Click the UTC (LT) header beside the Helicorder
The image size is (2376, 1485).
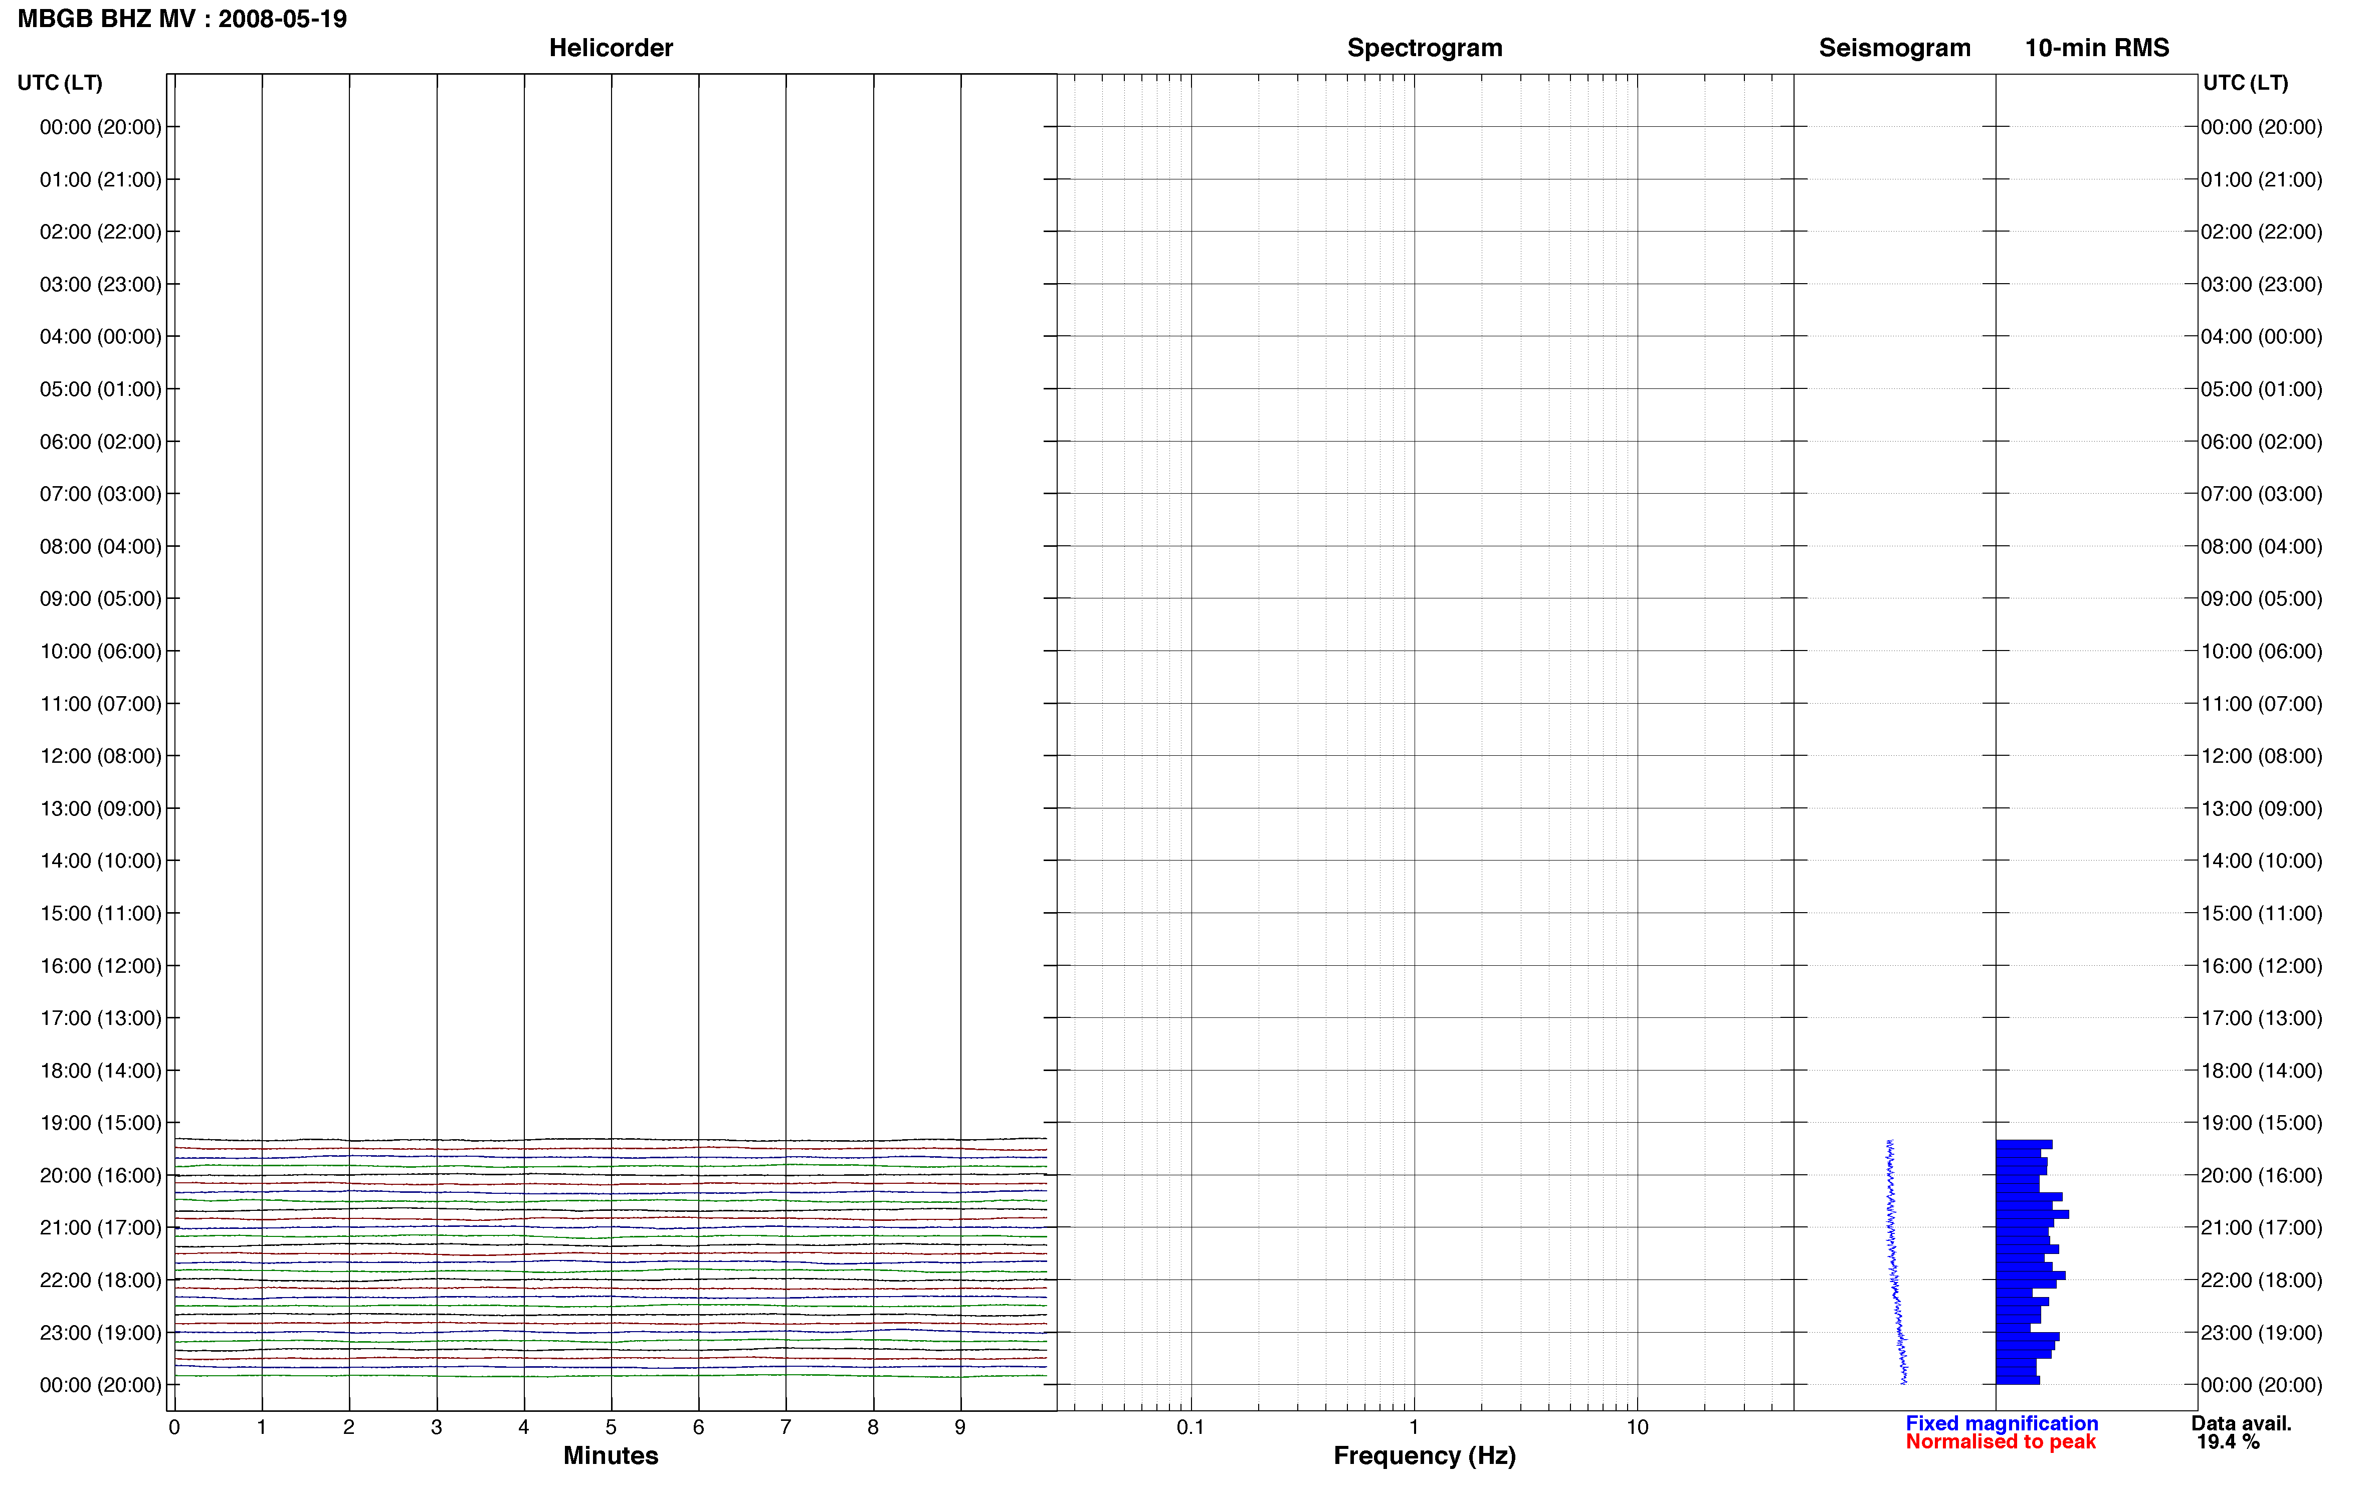point(60,83)
